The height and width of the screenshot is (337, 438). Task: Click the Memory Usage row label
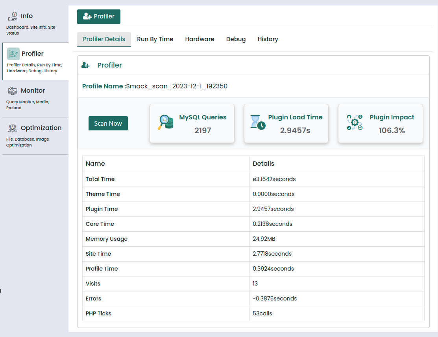coord(106,239)
